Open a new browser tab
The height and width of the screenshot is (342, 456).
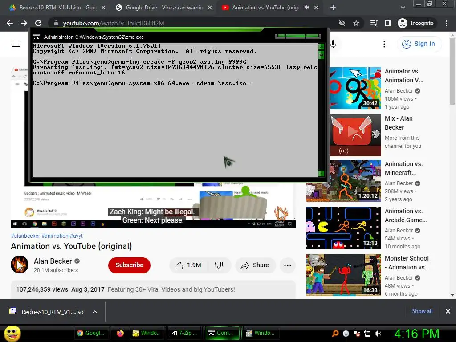[x=333, y=8]
